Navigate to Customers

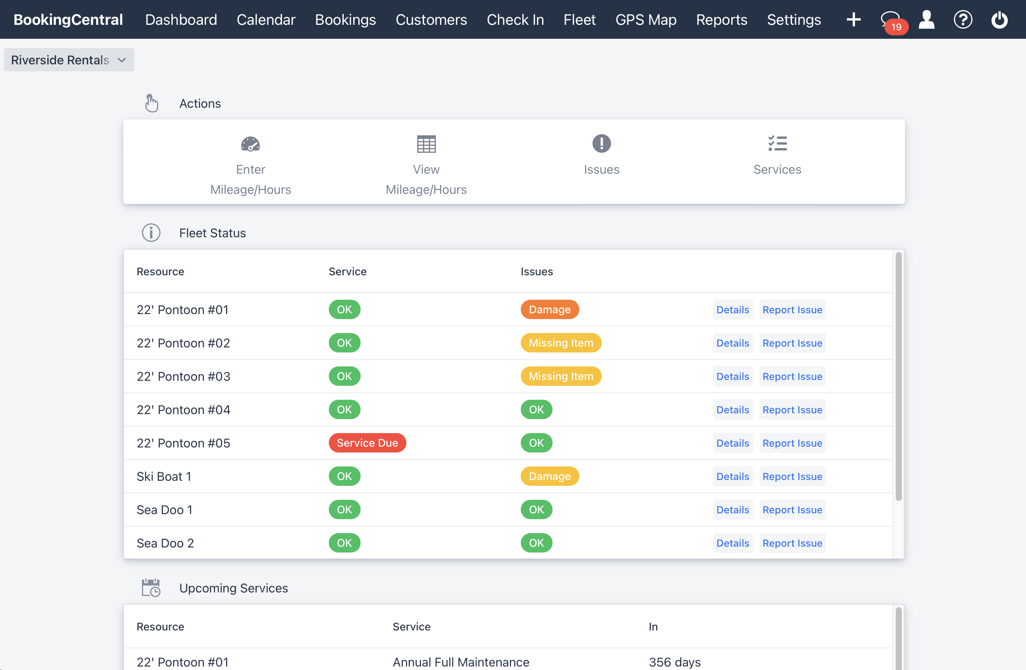[x=431, y=19]
